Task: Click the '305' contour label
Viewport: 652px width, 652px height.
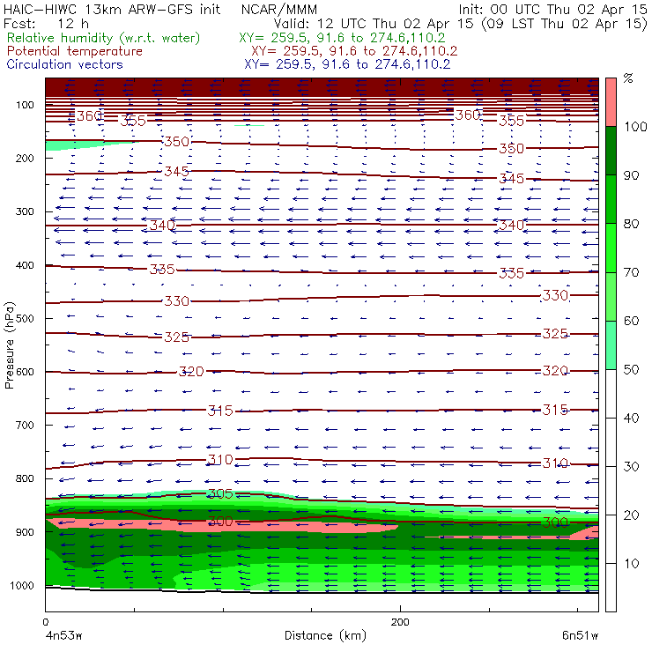Action: [220, 494]
